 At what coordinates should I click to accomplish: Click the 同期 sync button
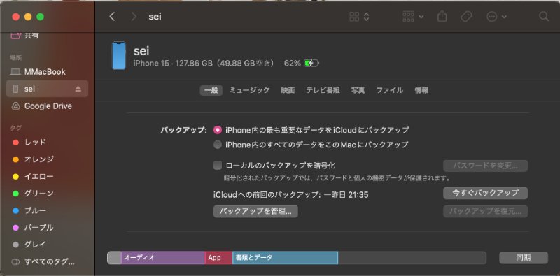523,257
